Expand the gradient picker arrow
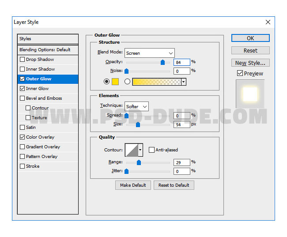 183,82
